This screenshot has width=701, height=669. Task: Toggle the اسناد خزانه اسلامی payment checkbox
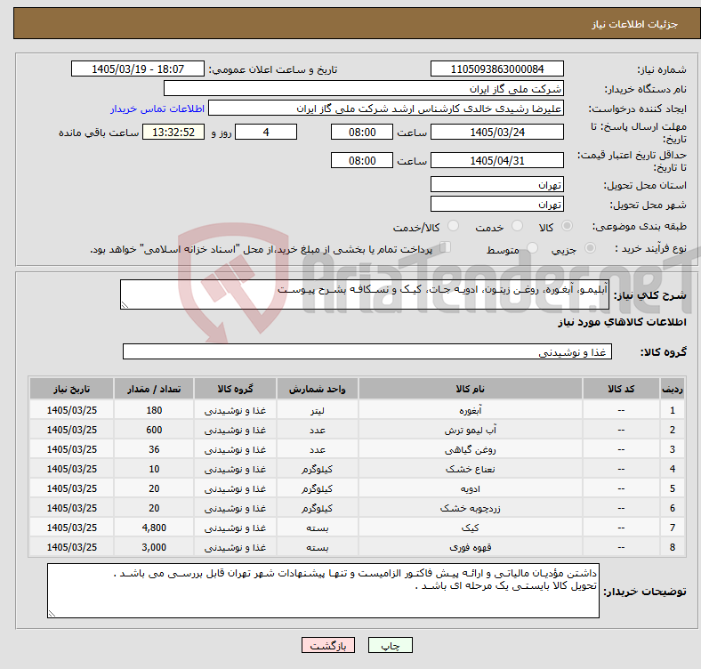(445, 246)
